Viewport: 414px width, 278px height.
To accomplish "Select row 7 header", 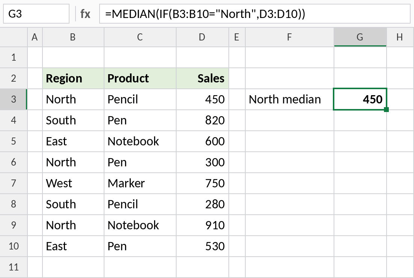I will click(14, 183).
